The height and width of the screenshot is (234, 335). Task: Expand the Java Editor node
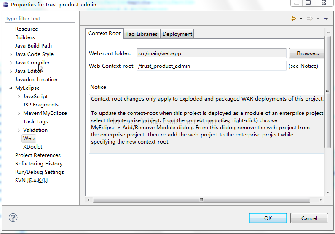tap(11, 71)
